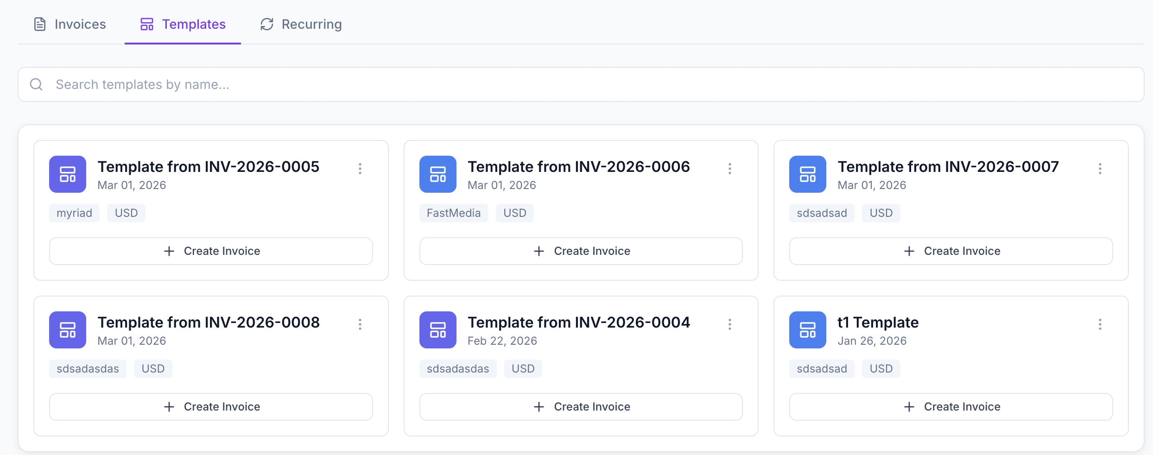
Task: Click the Template from INV-2026-0007 template icon
Action: (x=807, y=174)
